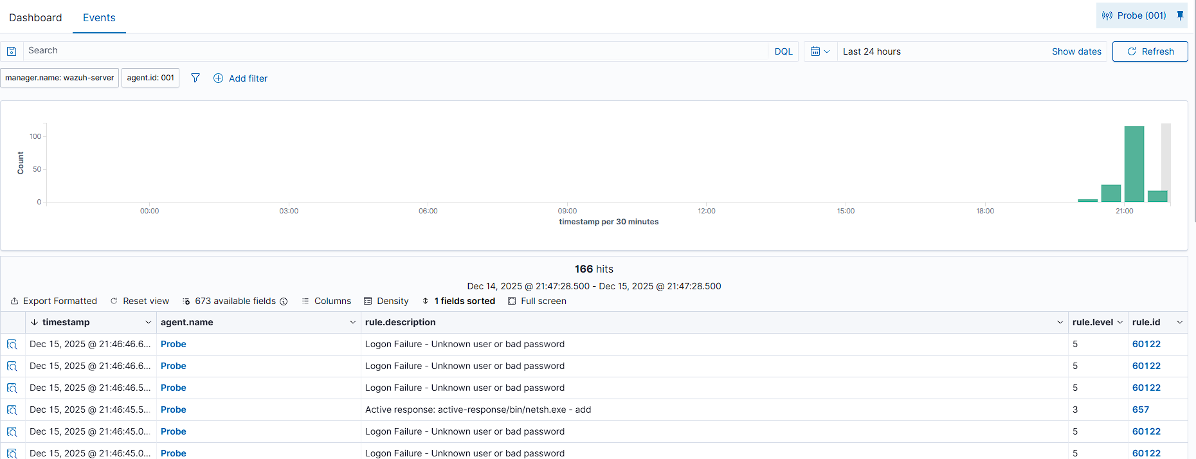Open the 1 fields sorted menu
This screenshot has width=1196, height=459.
[458, 301]
